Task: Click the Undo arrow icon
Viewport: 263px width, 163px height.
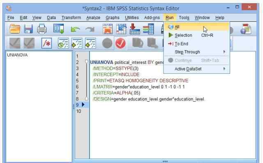Action: 75,29
